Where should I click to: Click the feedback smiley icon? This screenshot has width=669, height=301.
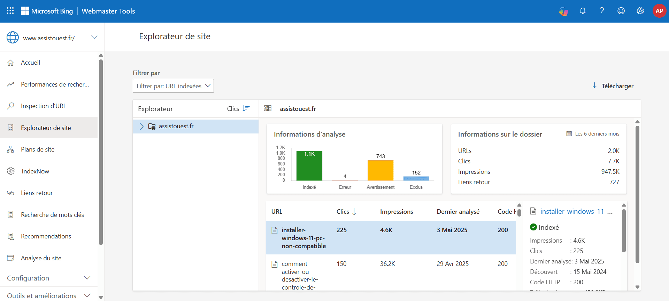621,11
